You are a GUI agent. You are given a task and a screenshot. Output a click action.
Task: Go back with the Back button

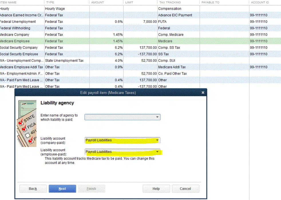[x=33, y=189]
